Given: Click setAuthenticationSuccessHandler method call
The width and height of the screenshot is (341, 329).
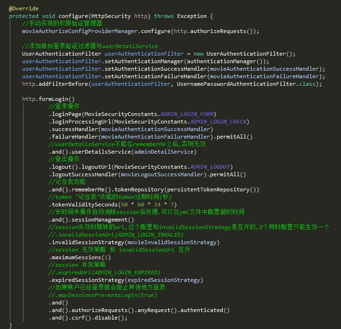Looking at the screenshot, I should (x=155, y=69).
